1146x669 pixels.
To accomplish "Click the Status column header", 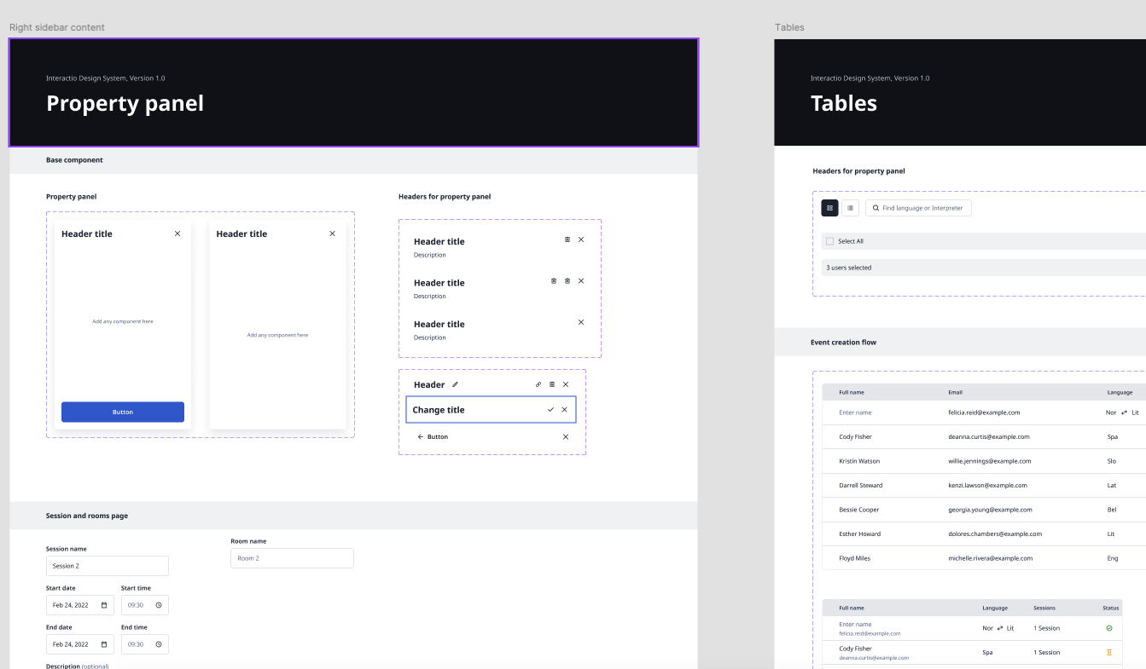I will click(x=1110, y=608).
